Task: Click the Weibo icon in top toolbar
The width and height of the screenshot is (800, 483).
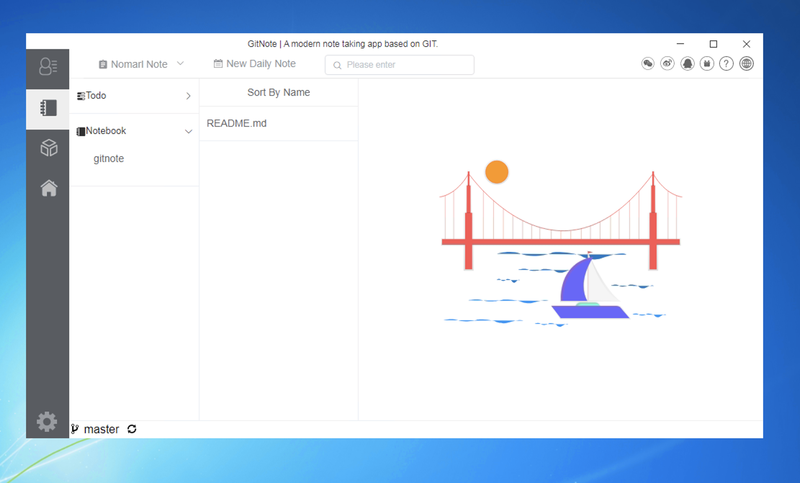Action: tap(667, 64)
